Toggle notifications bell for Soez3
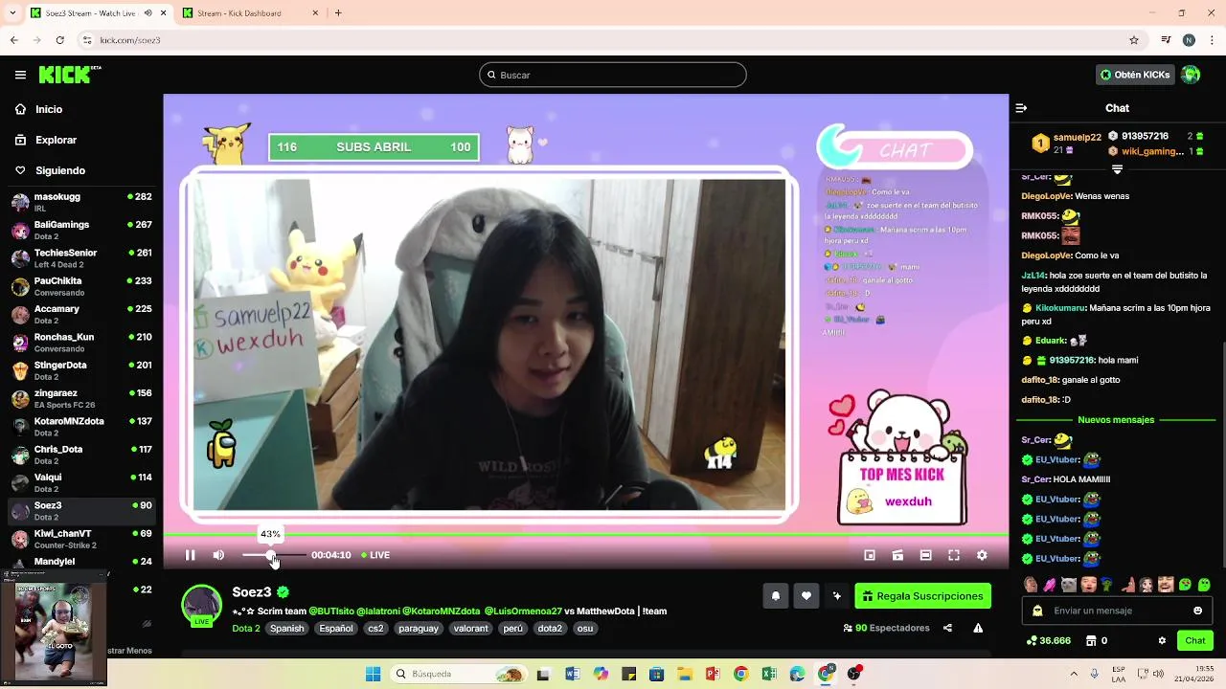1226x689 pixels. 776,596
